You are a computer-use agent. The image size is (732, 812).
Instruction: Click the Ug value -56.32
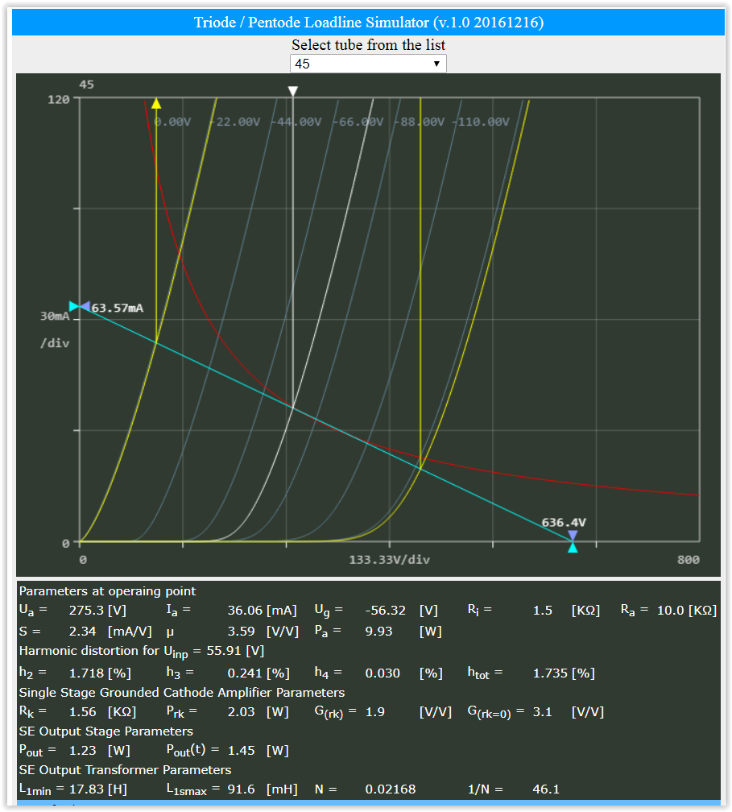click(385, 611)
